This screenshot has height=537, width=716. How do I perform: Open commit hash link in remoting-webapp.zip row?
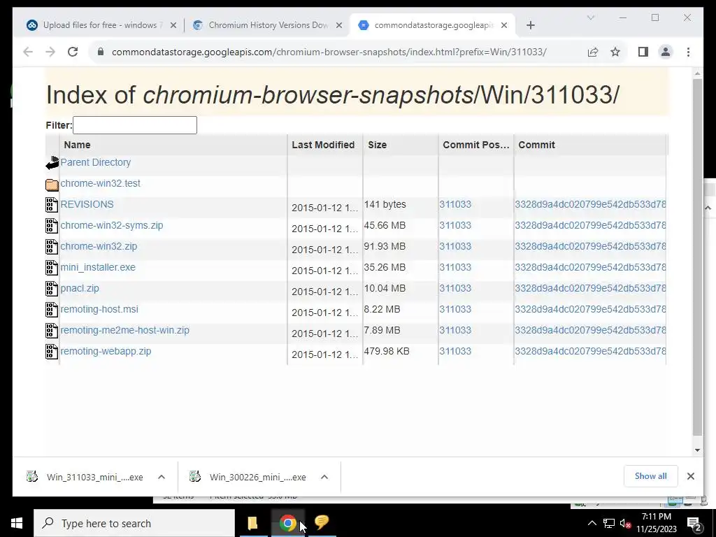[x=590, y=351]
